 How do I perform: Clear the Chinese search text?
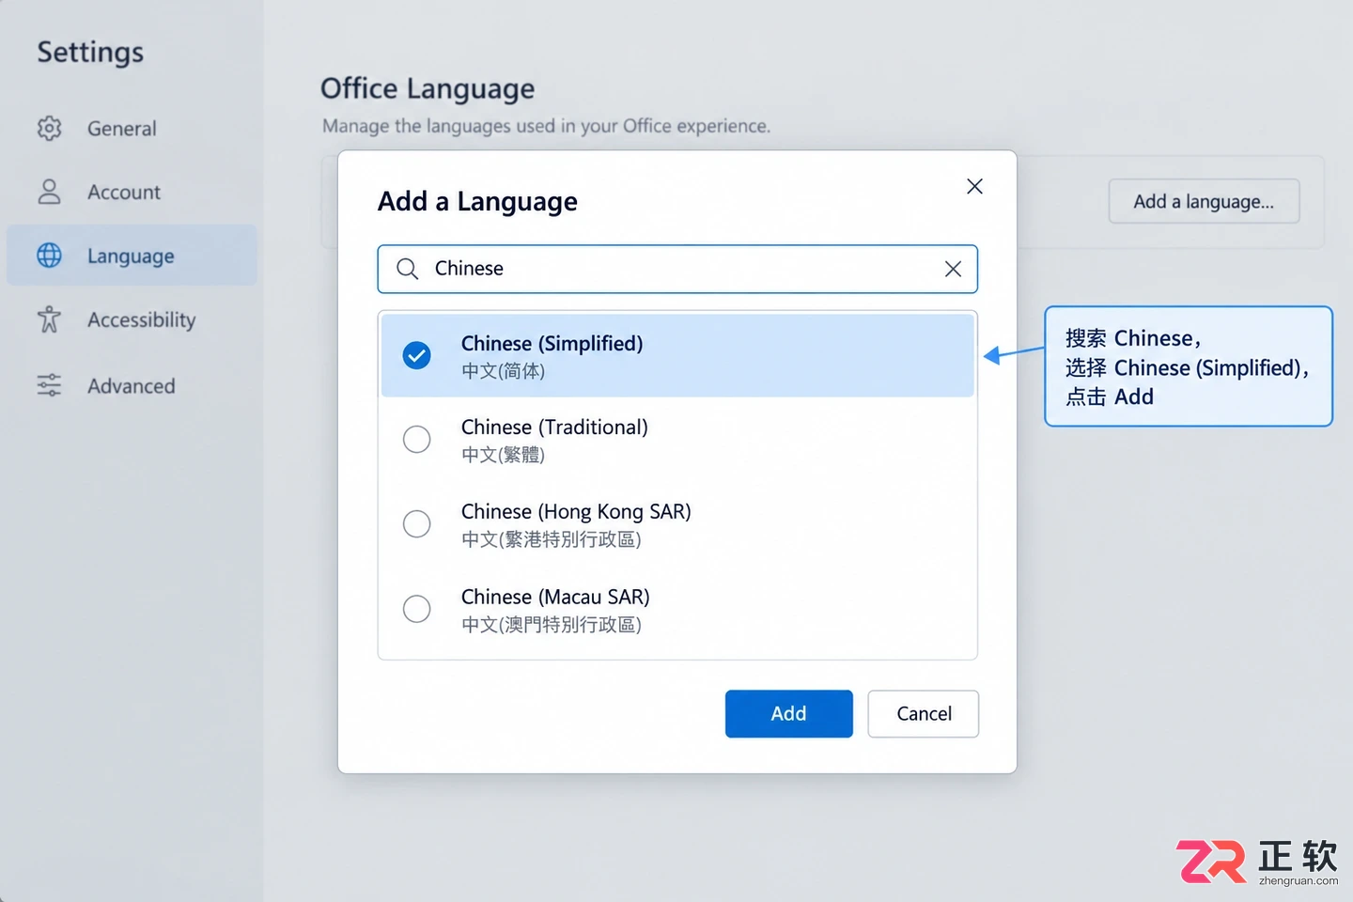953,269
